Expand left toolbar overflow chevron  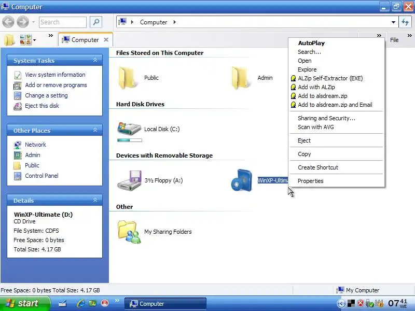pyautogui.click(x=51, y=35)
